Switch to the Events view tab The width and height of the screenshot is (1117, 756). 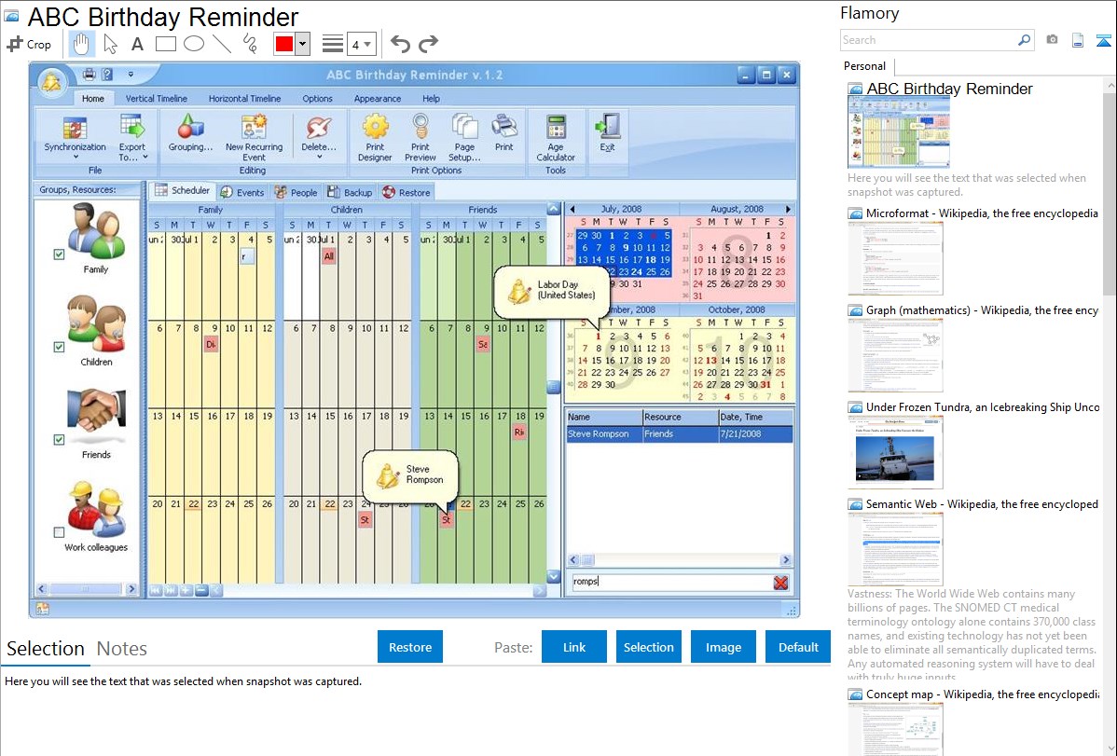tap(243, 192)
